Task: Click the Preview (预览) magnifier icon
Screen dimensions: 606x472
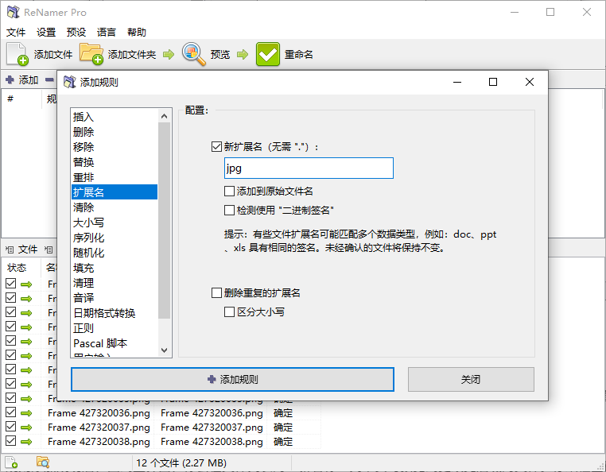Action: click(x=193, y=54)
